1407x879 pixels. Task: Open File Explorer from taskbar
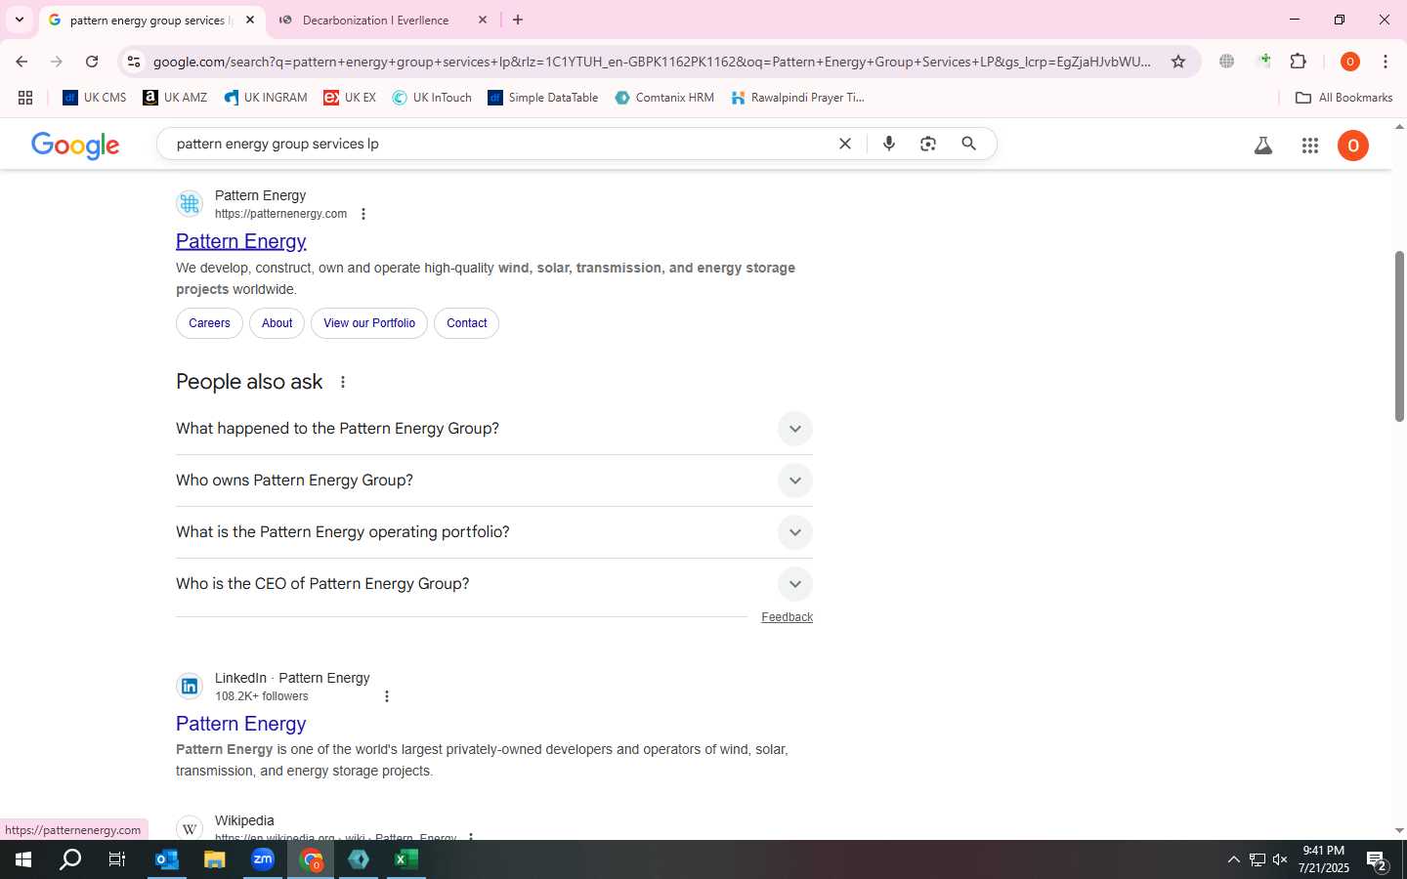(214, 859)
